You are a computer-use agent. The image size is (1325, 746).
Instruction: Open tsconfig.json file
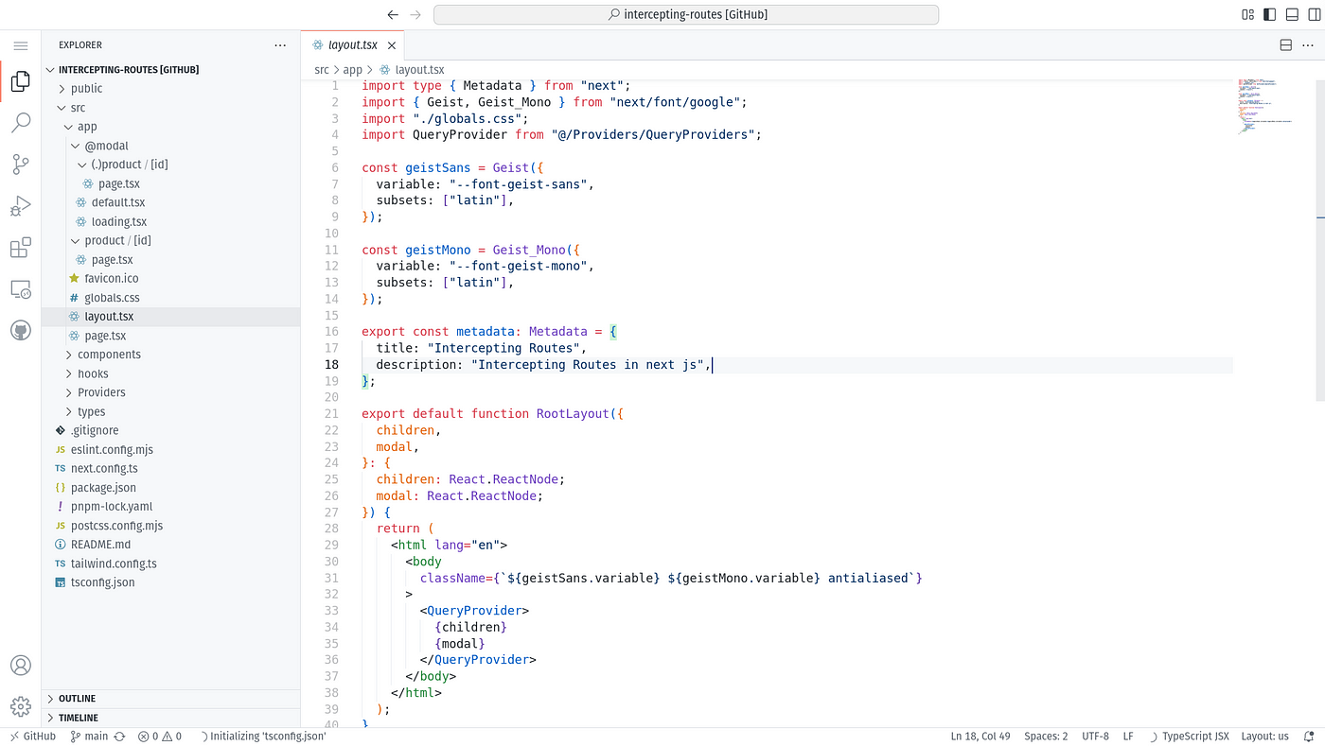pyautogui.click(x=171, y=582)
